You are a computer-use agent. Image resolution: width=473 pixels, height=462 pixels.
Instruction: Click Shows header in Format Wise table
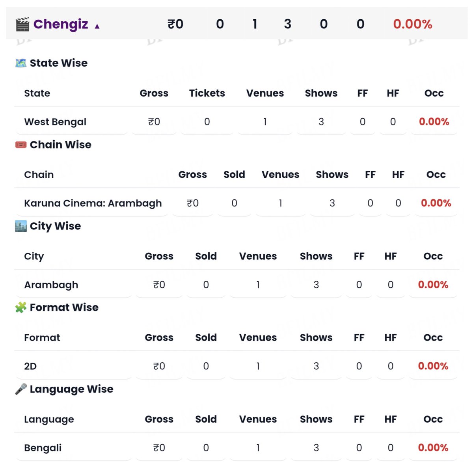pos(316,338)
